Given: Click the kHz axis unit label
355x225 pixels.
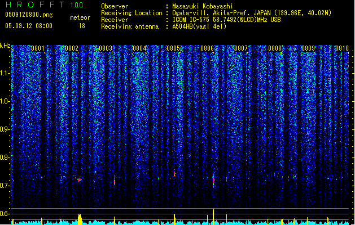Looking at the screenshot, I should click(x=5, y=46).
